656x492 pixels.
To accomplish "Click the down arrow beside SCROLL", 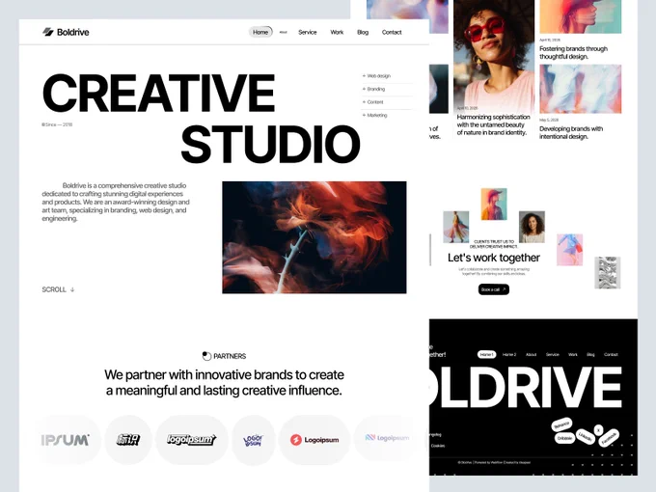I will pyautogui.click(x=72, y=289).
